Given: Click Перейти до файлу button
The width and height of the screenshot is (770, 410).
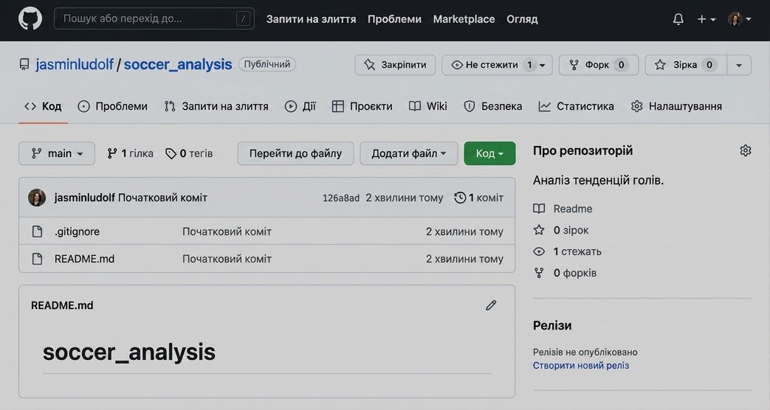Looking at the screenshot, I should pyautogui.click(x=295, y=153).
